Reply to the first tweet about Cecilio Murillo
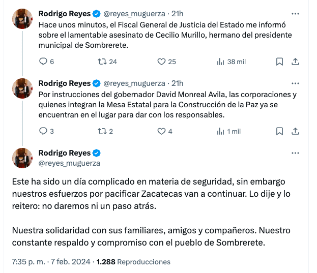This screenshot has width=317, height=273. (43, 62)
